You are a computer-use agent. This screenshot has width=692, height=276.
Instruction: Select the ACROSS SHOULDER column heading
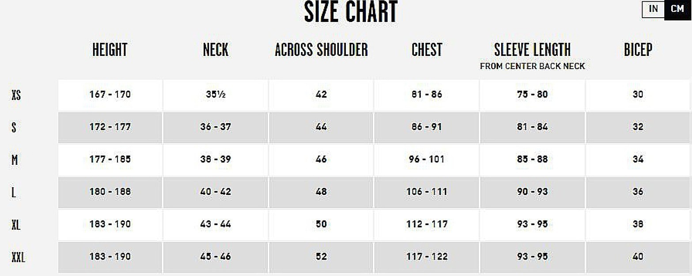point(321,50)
